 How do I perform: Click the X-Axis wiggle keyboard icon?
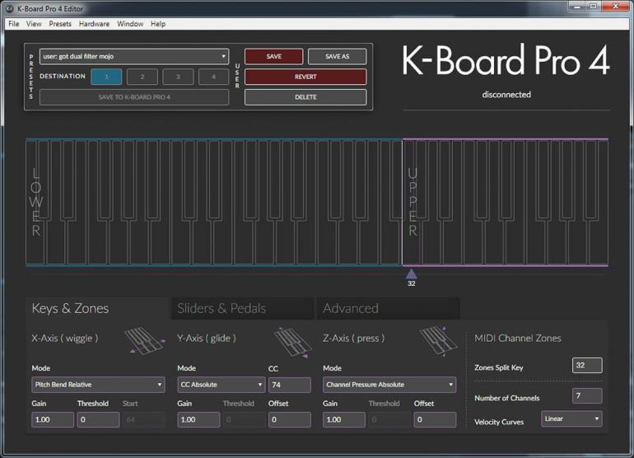[x=145, y=341]
